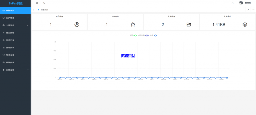Click the folder icon in 文件数量 card
The width and height of the screenshot is (256, 115).
pyautogui.click(x=189, y=25)
